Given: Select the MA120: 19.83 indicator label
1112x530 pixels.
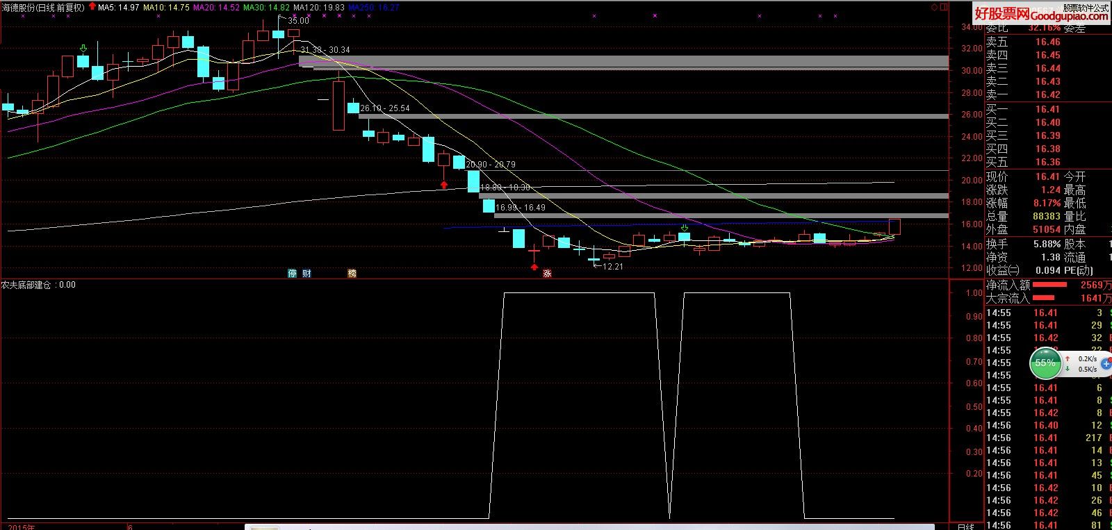Looking at the screenshot, I should [x=319, y=8].
